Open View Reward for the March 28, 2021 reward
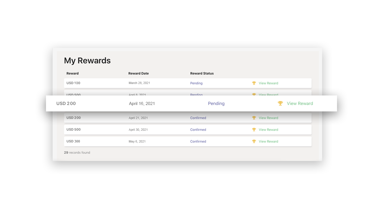The width and height of the screenshot is (383, 215). (x=268, y=83)
